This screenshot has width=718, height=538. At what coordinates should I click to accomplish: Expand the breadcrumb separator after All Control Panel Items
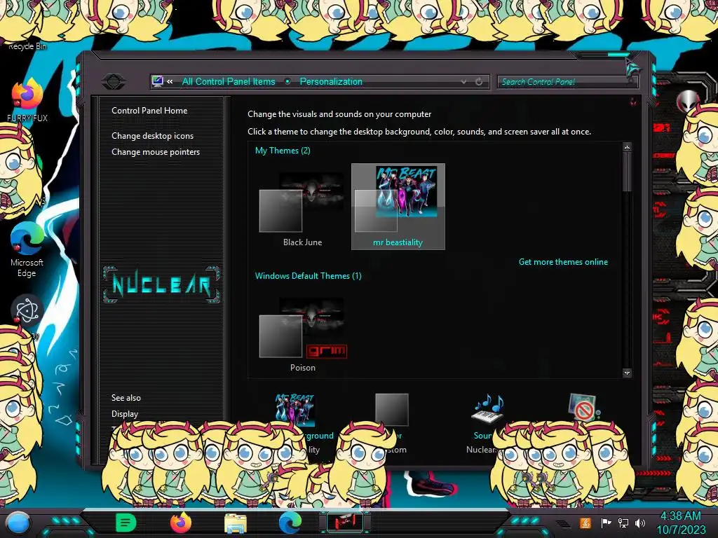[x=287, y=81]
